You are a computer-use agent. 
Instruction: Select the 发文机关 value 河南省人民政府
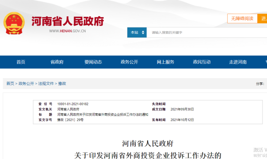click(68, 109)
